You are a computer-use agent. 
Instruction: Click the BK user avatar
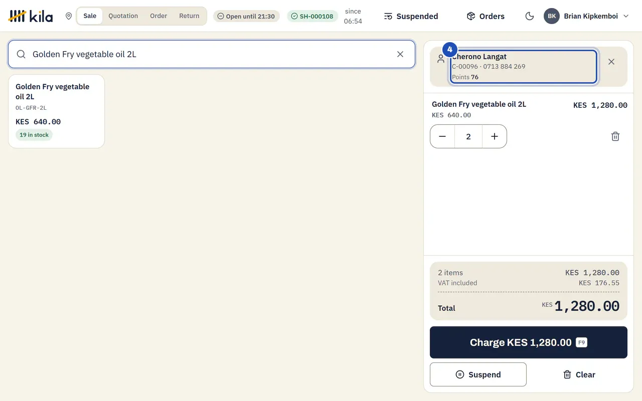tap(552, 16)
